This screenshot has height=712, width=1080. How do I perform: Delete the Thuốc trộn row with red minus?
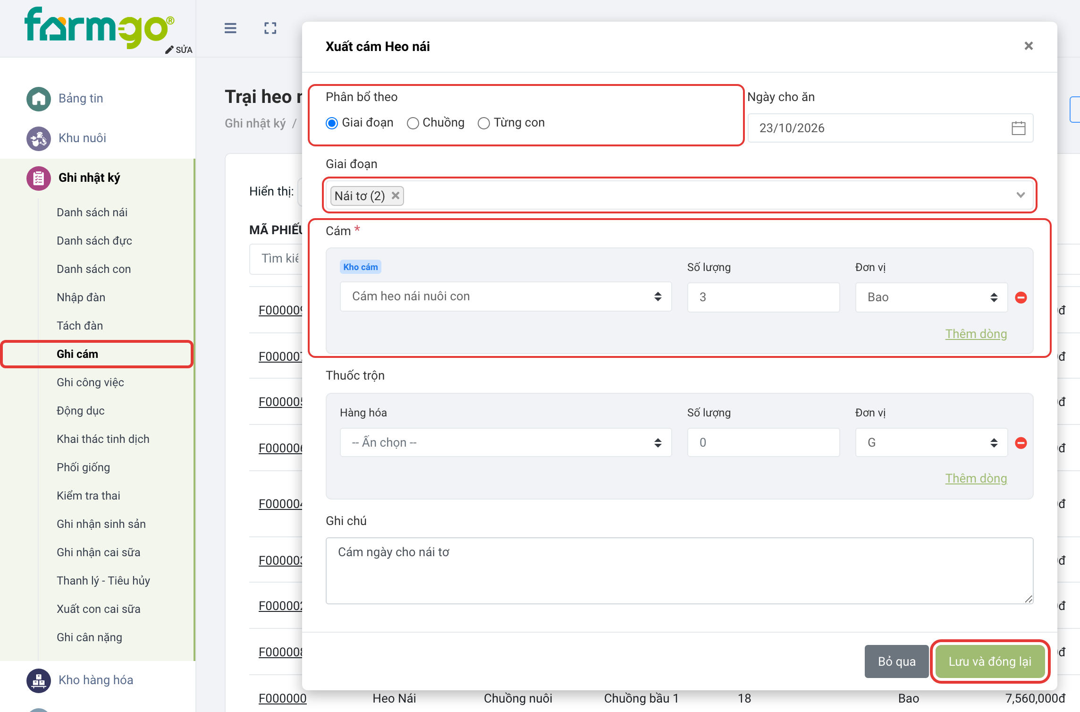tap(1021, 443)
